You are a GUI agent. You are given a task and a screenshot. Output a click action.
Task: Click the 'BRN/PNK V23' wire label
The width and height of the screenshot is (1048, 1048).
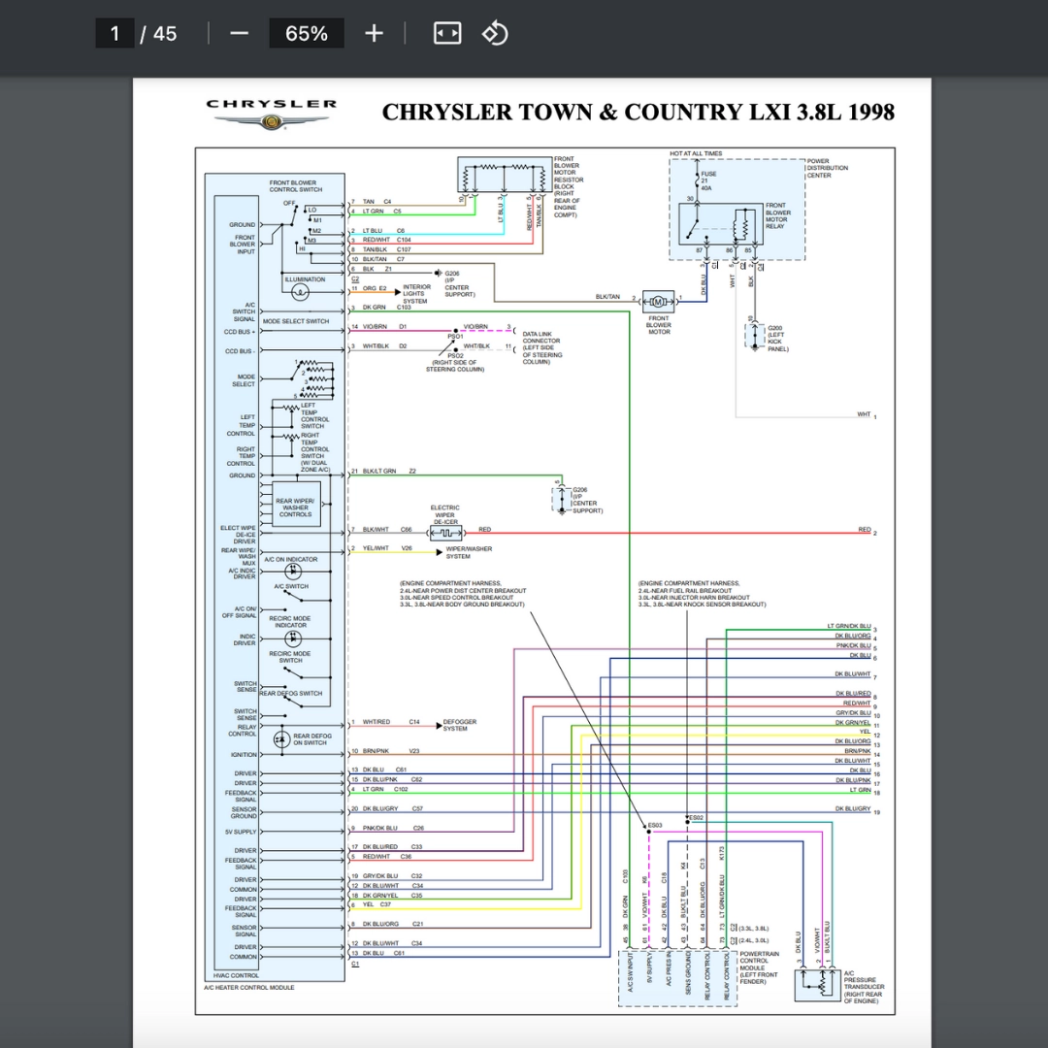coord(391,751)
